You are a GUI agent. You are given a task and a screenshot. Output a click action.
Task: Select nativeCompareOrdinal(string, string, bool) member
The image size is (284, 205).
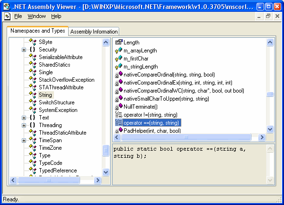[x=169, y=75]
